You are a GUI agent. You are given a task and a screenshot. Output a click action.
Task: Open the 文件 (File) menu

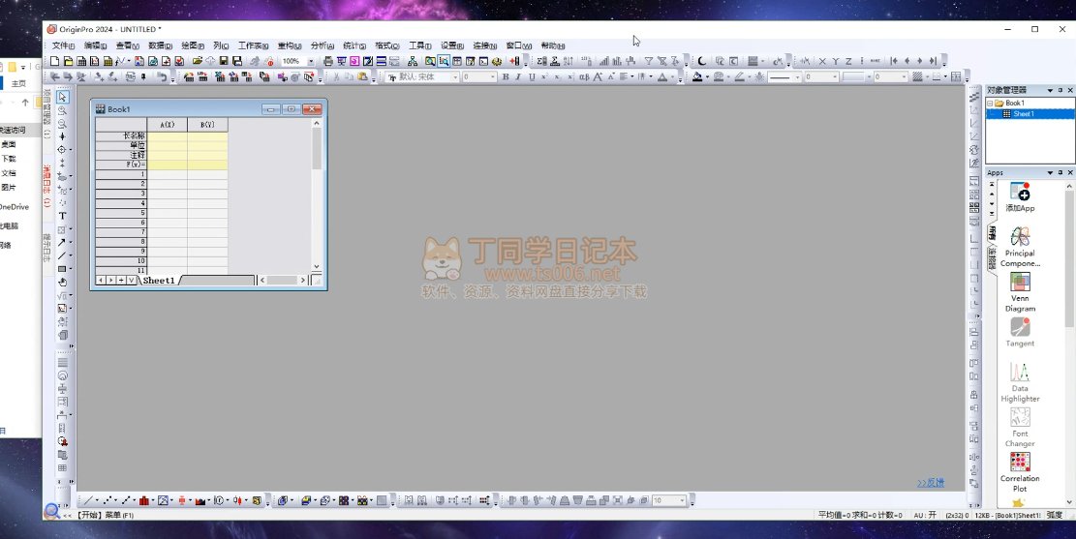(62, 45)
